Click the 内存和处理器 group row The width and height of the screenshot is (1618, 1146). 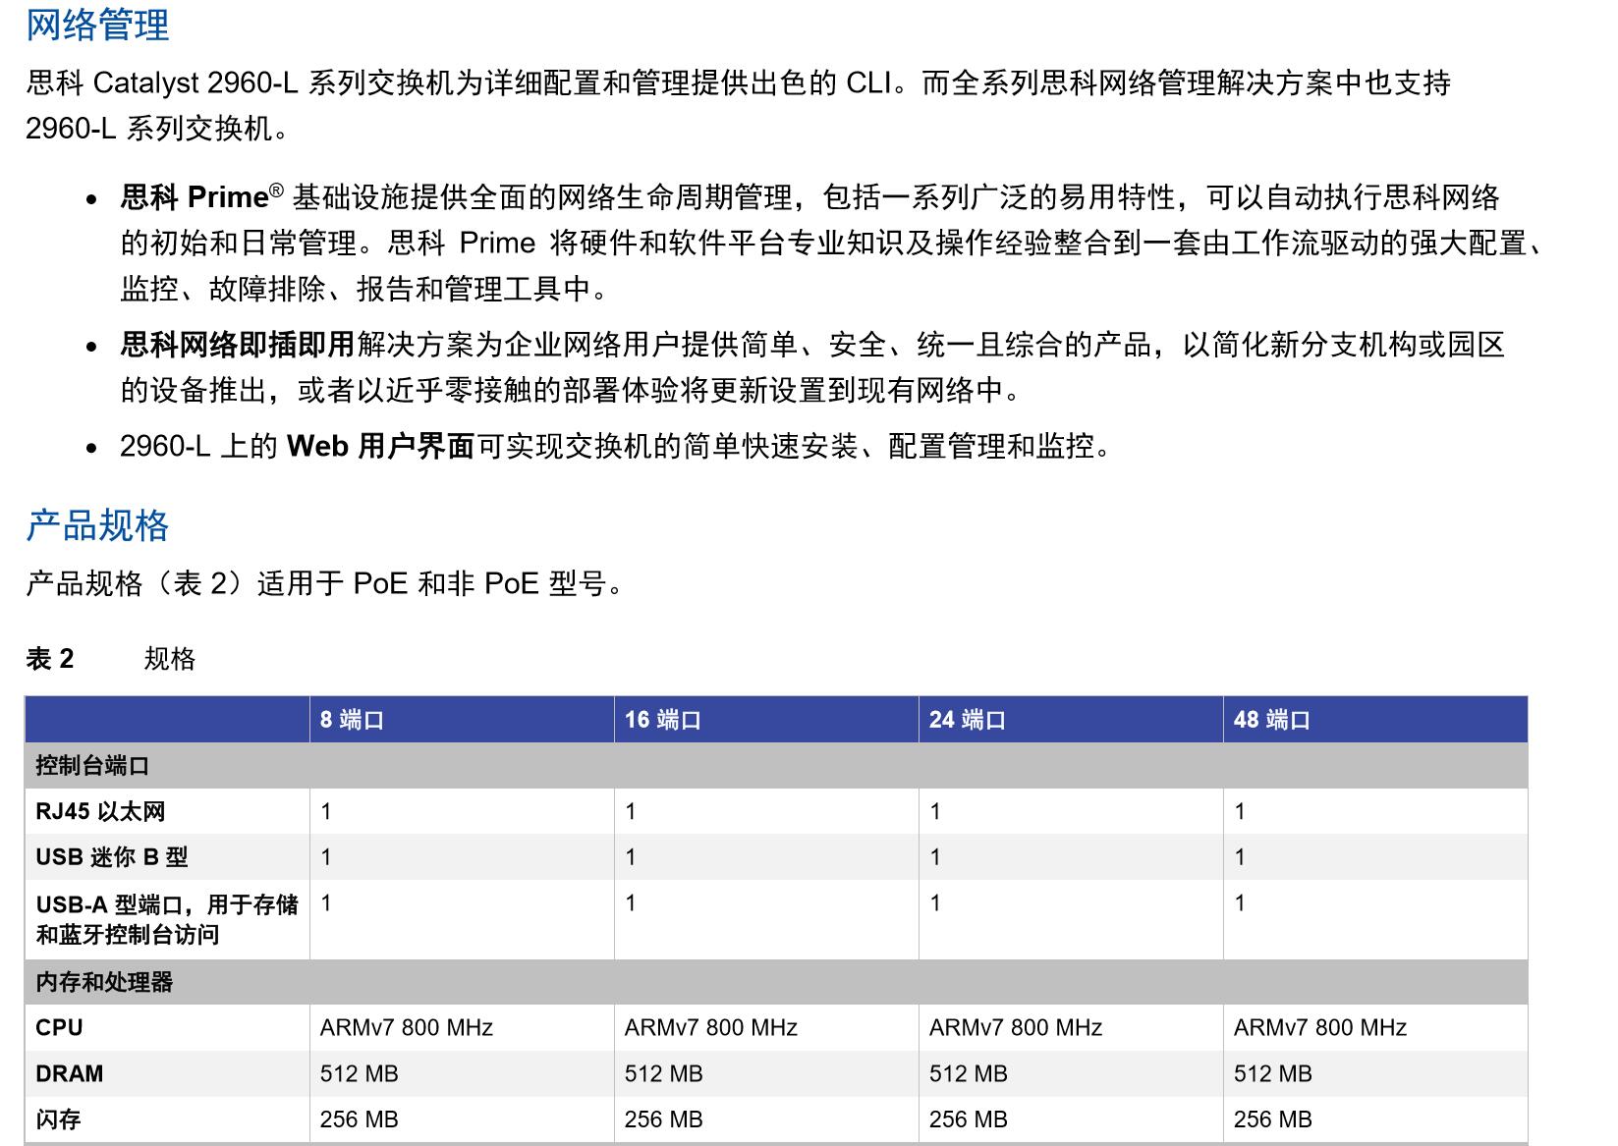pos(104,982)
